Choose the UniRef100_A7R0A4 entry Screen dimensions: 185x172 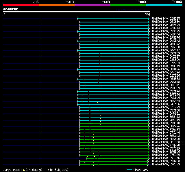coord(166,63)
